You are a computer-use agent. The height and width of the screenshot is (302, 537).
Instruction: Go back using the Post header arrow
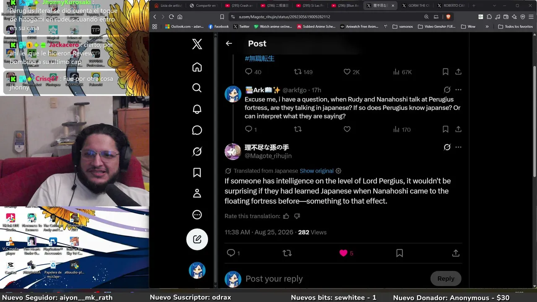[229, 43]
